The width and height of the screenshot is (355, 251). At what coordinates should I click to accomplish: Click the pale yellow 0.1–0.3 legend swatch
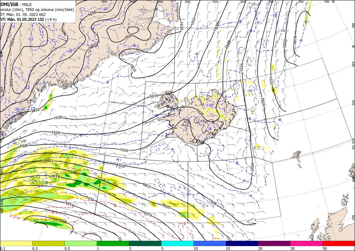click(16, 243)
